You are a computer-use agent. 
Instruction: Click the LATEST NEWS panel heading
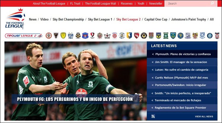pos(164,46)
